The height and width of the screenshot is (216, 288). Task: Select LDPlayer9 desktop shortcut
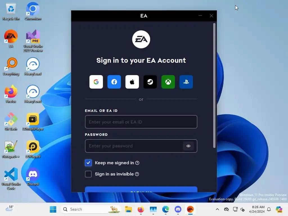click(x=33, y=149)
